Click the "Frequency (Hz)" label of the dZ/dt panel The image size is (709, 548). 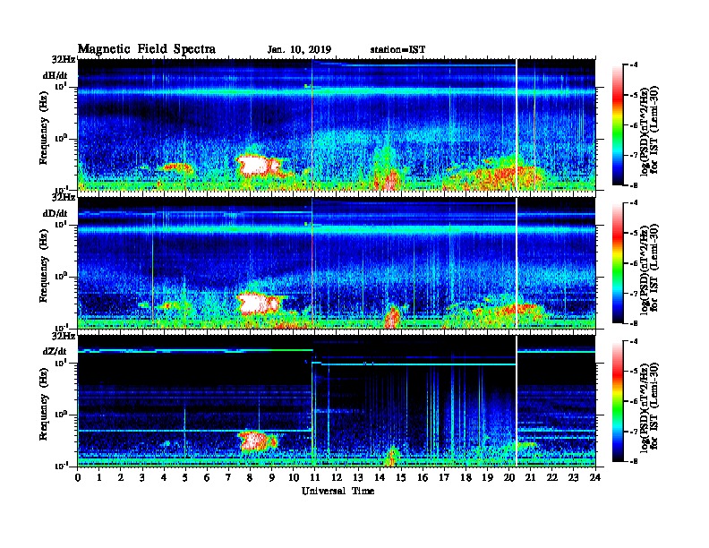(43, 404)
